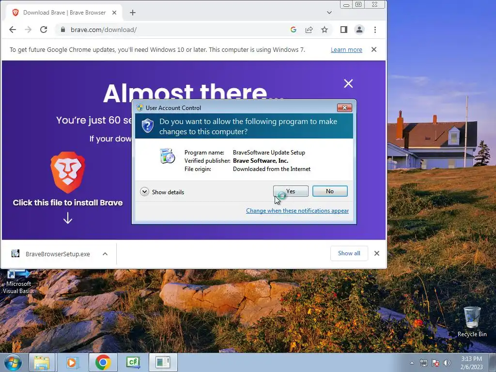Open Chrome tab search dropdown arrow
Screen dimensions: 496x372
pyautogui.click(x=329, y=13)
